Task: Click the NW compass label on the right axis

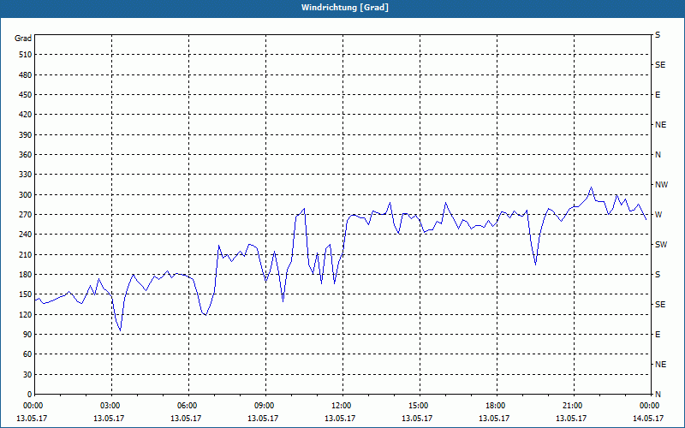Action: (x=662, y=185)
